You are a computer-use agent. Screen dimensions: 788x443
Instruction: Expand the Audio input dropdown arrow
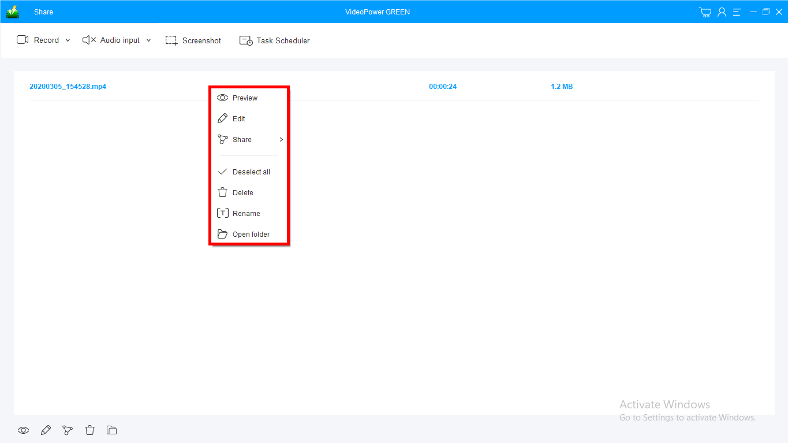tap(148, 40)
